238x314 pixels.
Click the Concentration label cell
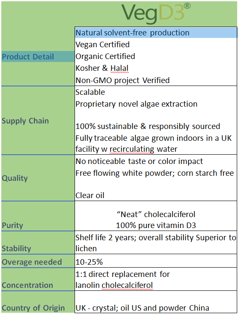pyautogui.click(x=38, y=279)
